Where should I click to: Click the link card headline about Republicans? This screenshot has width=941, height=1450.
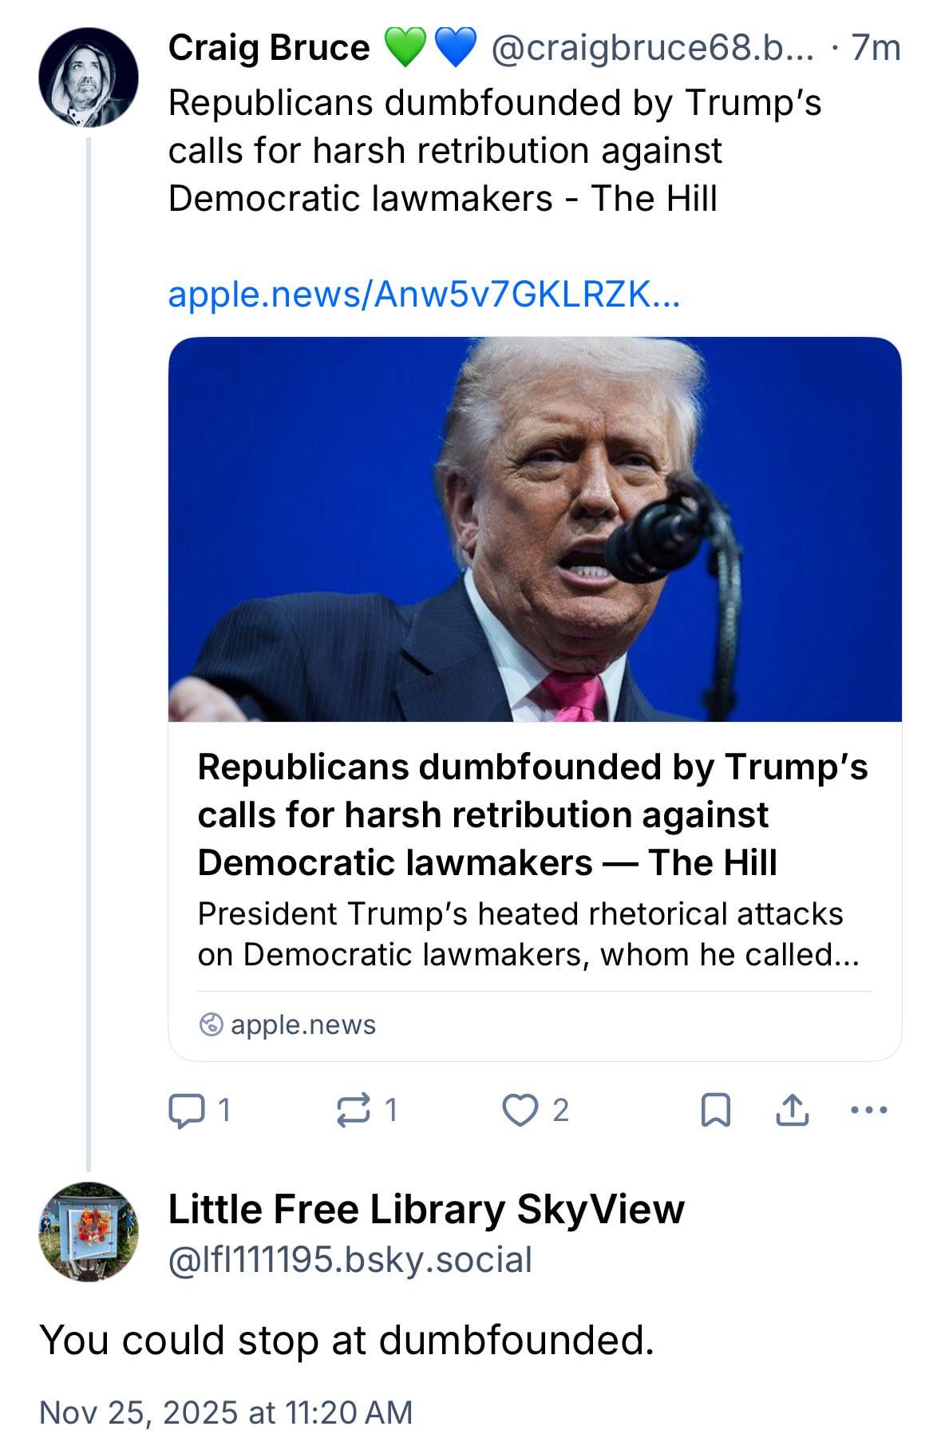click(532, 814)
